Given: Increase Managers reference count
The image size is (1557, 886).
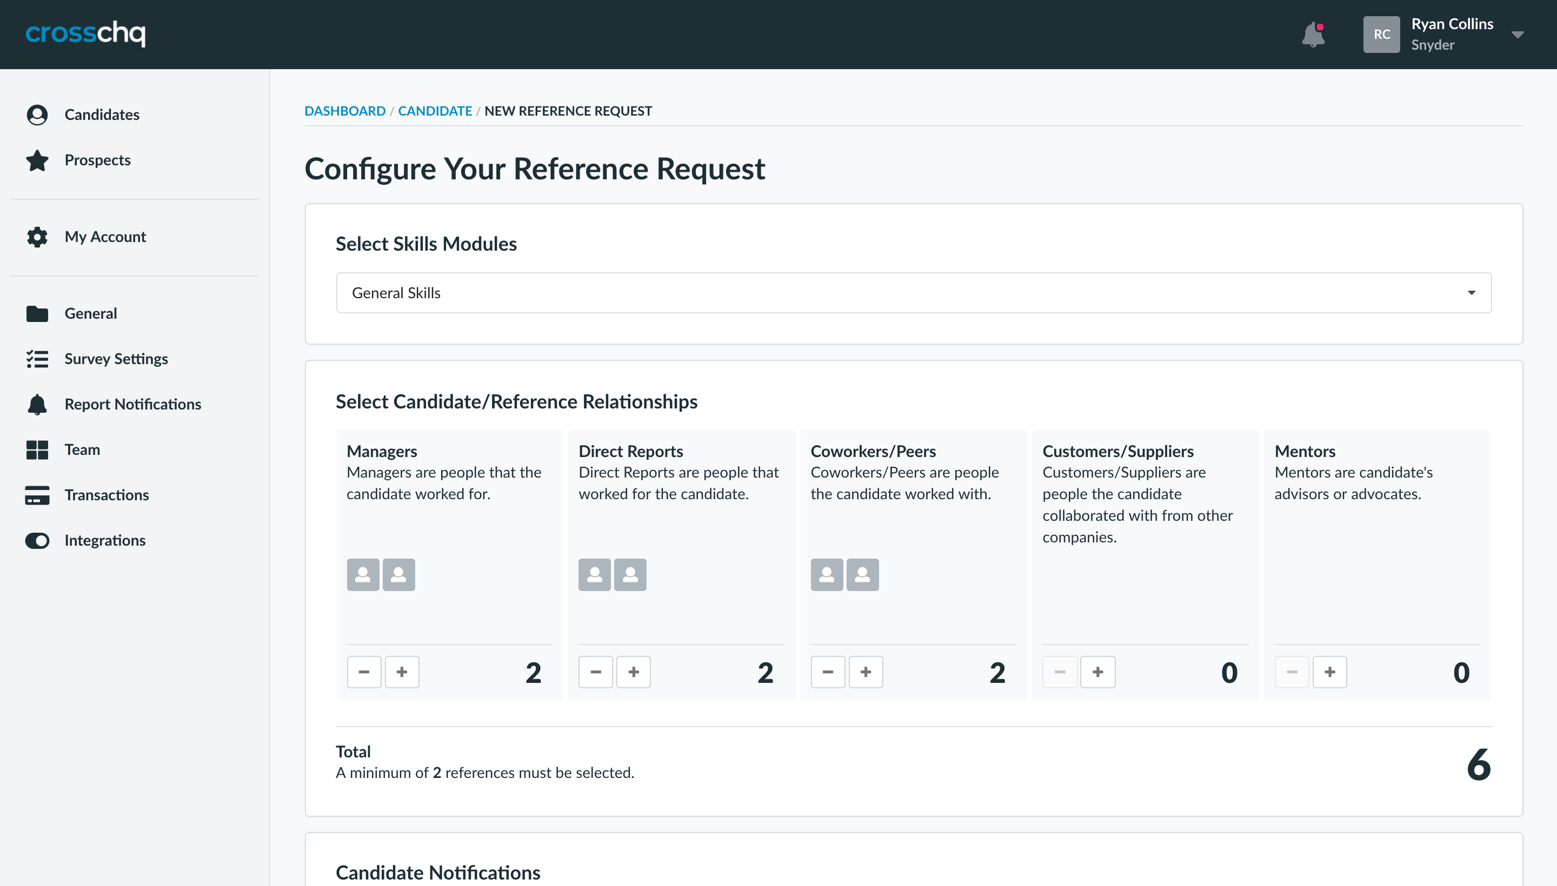Looking at the screenshot, I should pyautogui.click(x=402, y=672).
